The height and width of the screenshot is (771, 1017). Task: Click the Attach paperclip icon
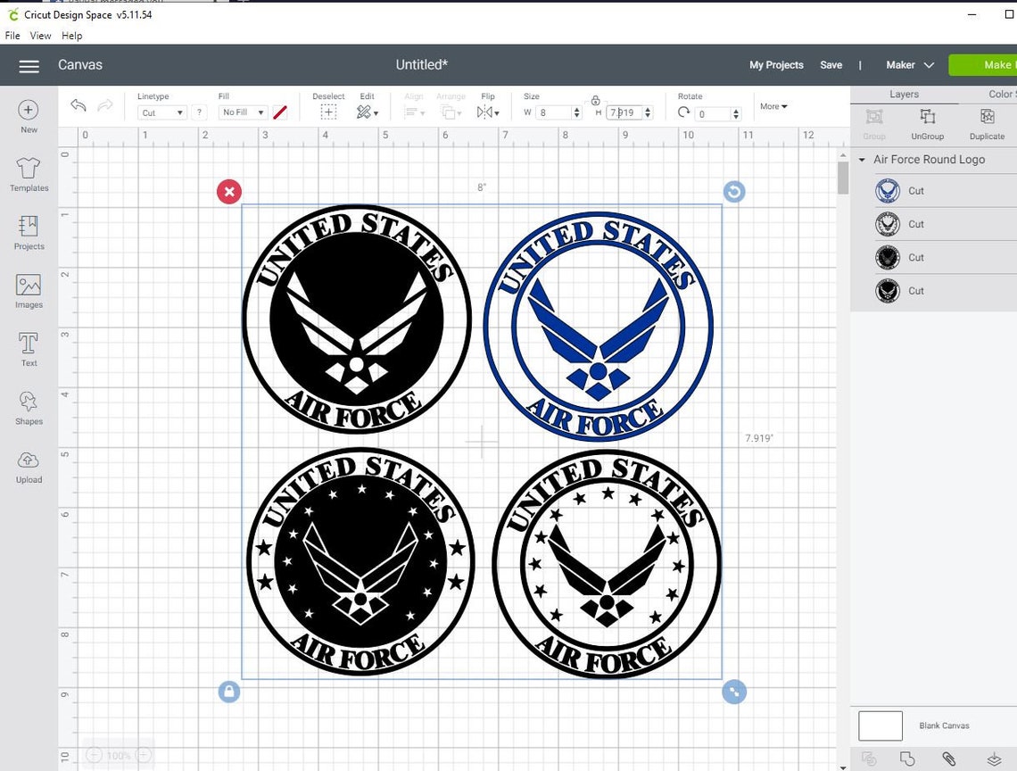948,759
